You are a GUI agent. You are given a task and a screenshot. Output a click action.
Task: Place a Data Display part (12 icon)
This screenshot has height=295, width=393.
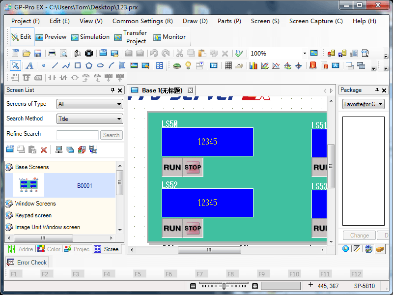(214, 66)
